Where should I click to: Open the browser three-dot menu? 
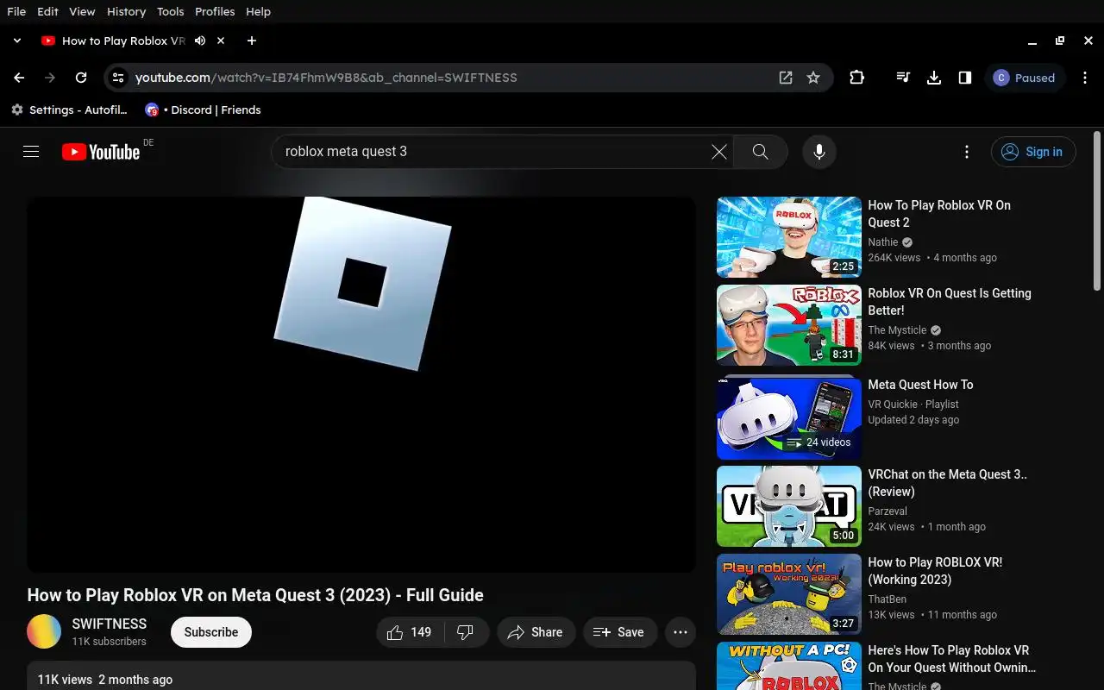click(1085, 78)
